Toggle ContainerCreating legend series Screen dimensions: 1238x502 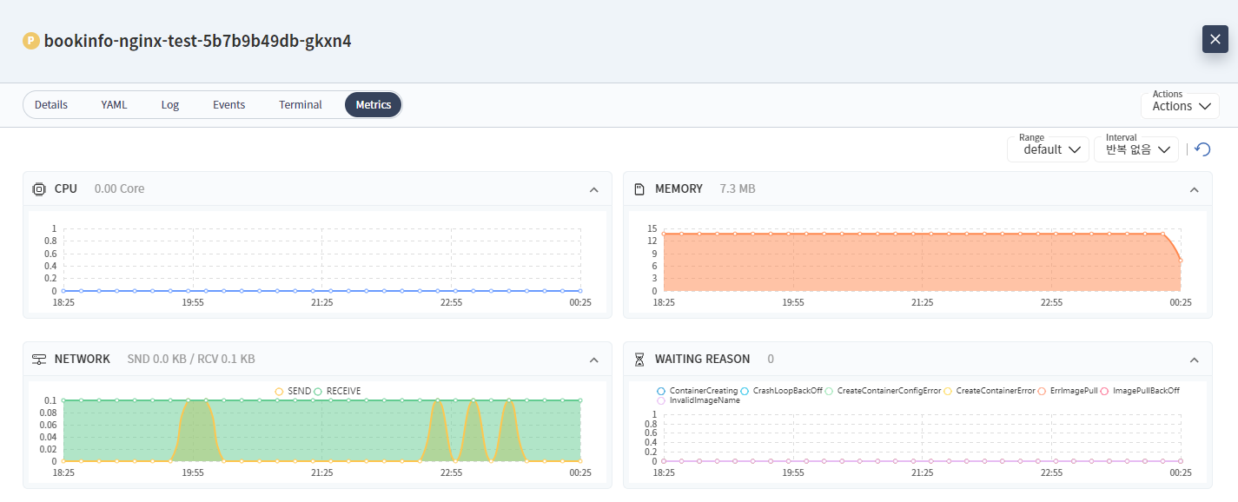click(698, 391)
